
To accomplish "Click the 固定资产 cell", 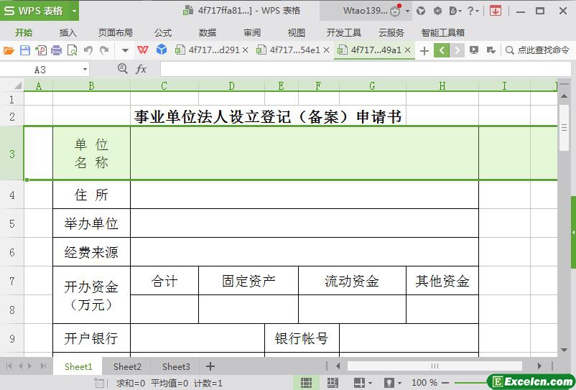I will pyautogui.click(x=248, y=281).
